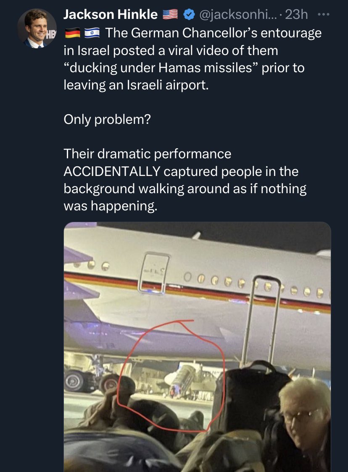This screenshot has width=348, height=472.
Task: Open the "Jackson Hinkle" display name link
Action: coord(111,15)
